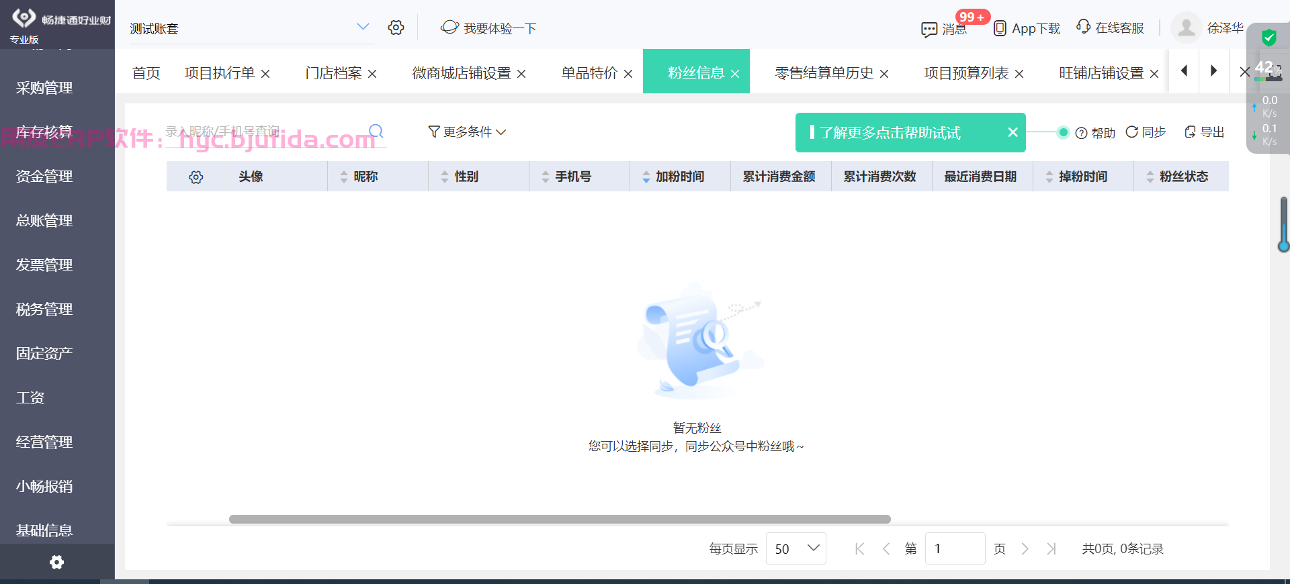Image resolution: width=1290 pixels, height=584 pixels.
Task: Click the green security shield widget icon
Action: click(1268, 38)
